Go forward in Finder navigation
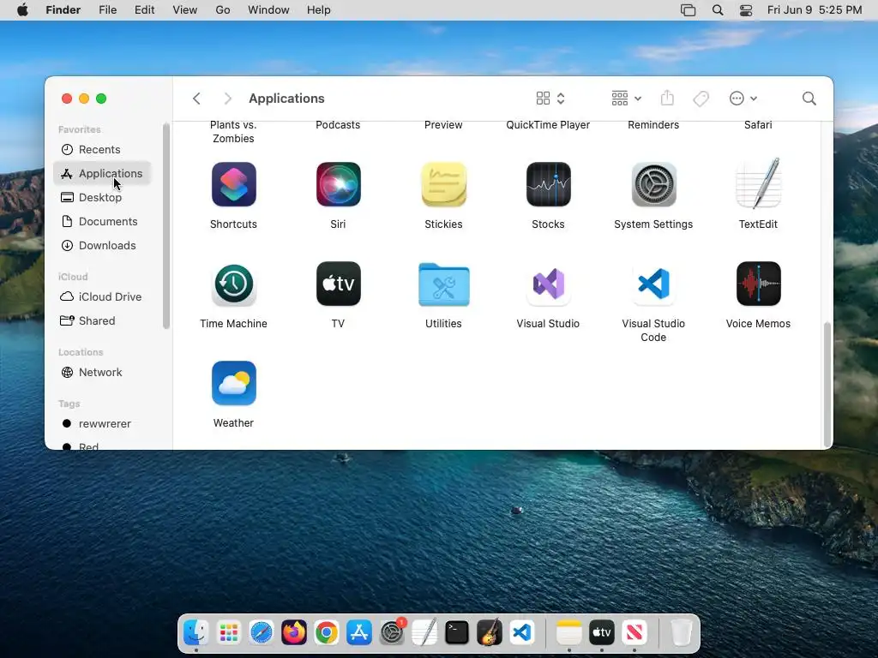Viewport: 878px width, 658px height. [227, 99]
